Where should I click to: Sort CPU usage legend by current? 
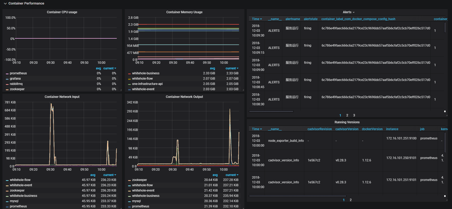[110, 68]
